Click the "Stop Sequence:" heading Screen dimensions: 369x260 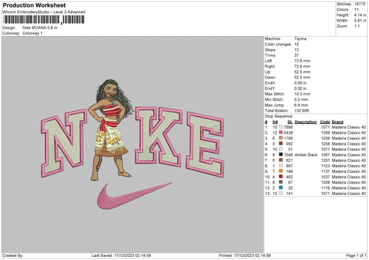tap(279, 117)
